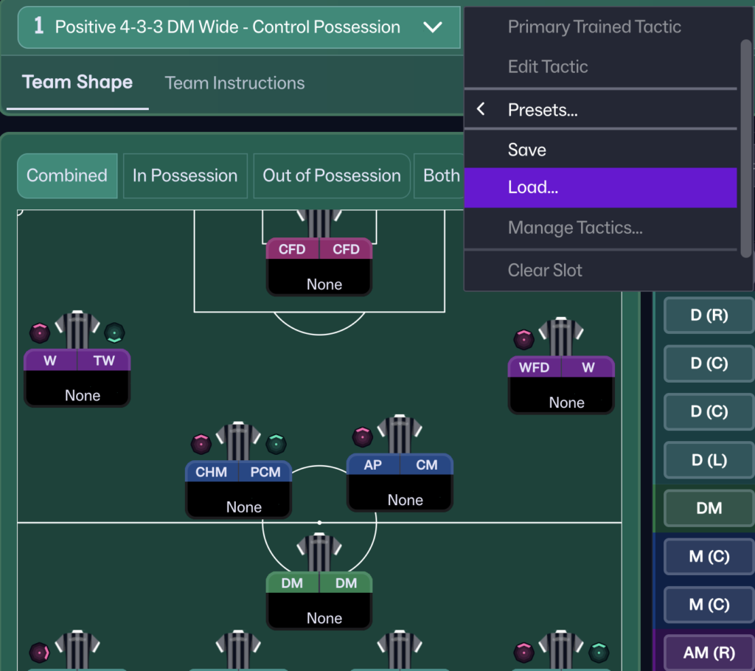Screen dimensions: 755x671
Task: Click the defensive midfielder DM shirt icon
Action: pyautogui.click(x=319, y=553)
